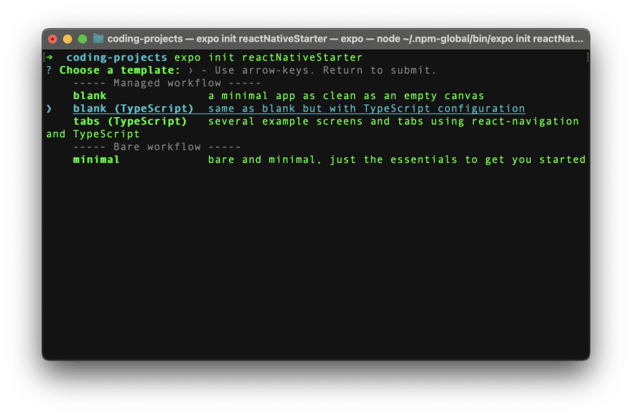Minimize the terminal with the yellow button
Screen dimensions: 632x416
coord(68,39)
